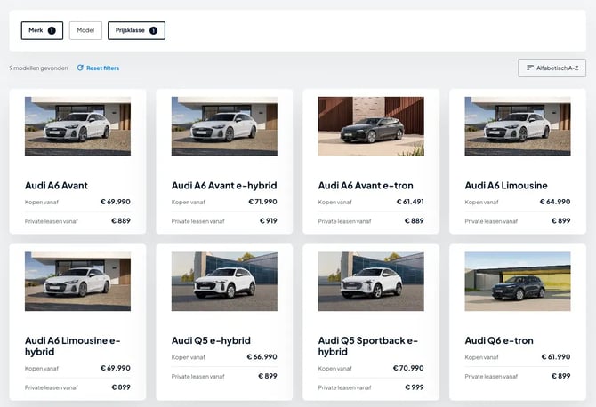Image resolution: width=596 pixels, height=407 pixels.
Task: Select the Audi Q6 e-tron title
Action: [499, 340]
